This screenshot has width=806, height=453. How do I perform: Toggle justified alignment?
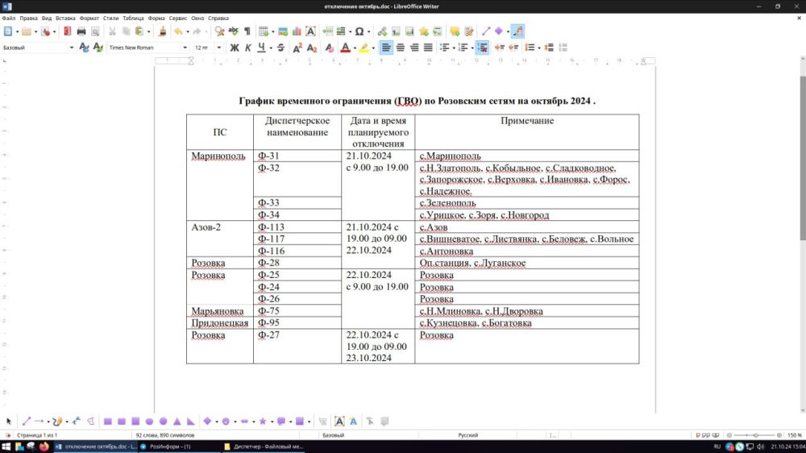click(x=428, y=48)
